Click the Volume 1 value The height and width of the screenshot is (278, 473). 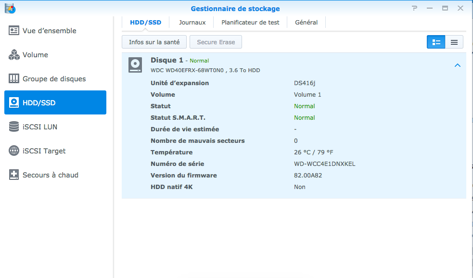307,94
